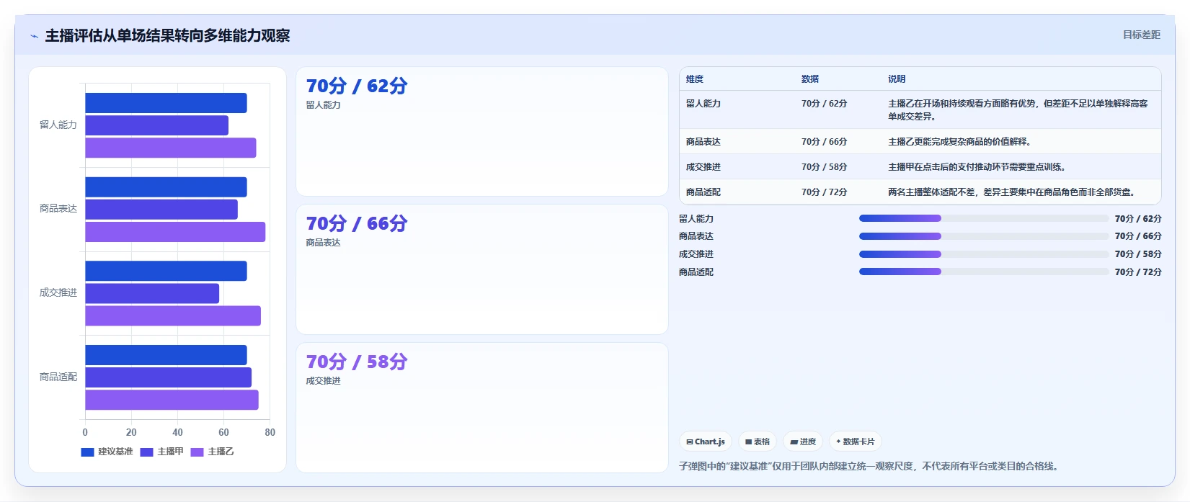Click the table value 70分 / 58分
Screen dimensions: 1190x502
[x=824, y=167]
